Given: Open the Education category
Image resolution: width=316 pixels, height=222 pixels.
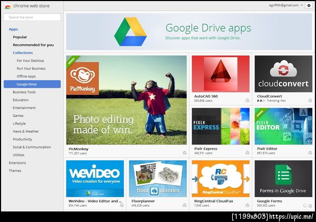Looking at the screenshot, I should 21,100.
